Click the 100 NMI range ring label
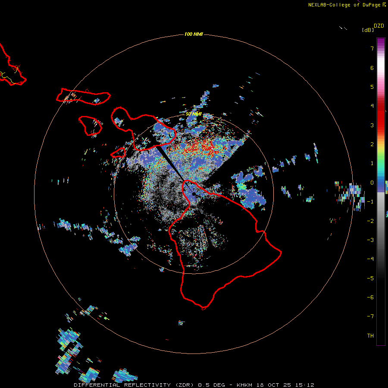The height and width of the screenshot is (388, 388). tap(194, 34)
